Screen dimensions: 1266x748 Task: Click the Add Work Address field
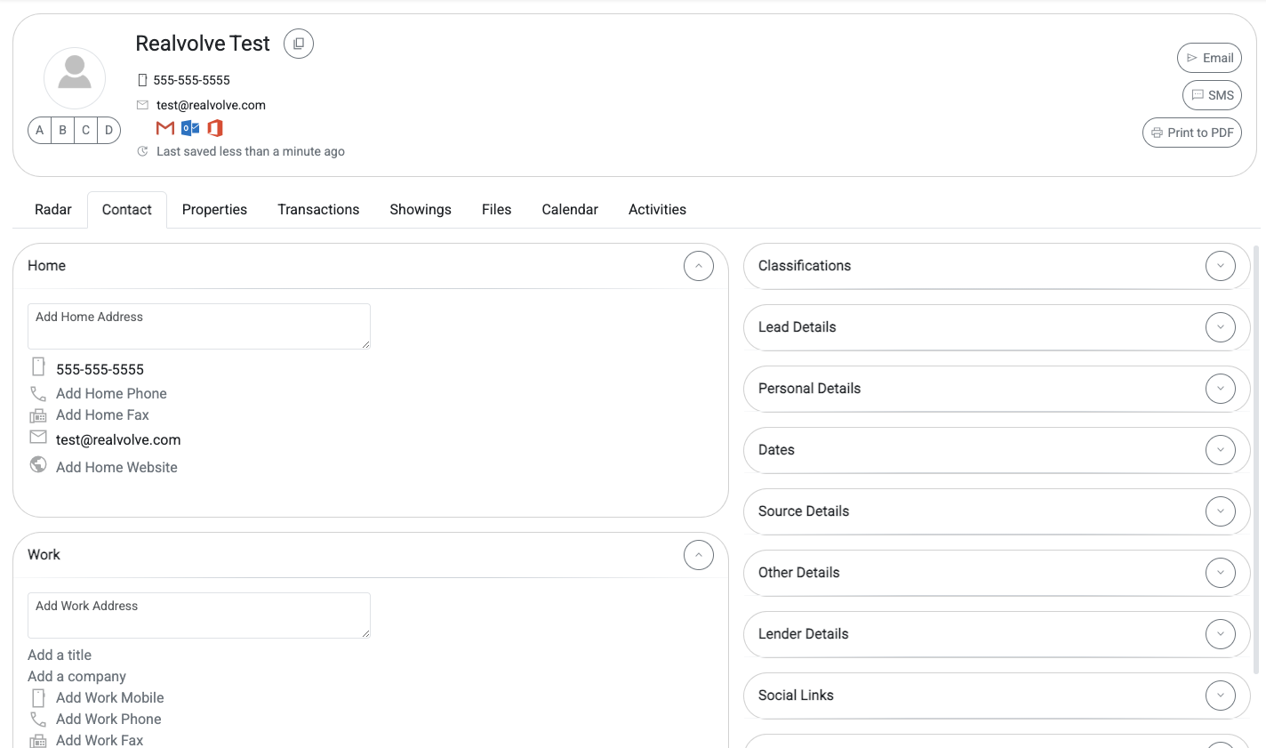pos(199,615)
